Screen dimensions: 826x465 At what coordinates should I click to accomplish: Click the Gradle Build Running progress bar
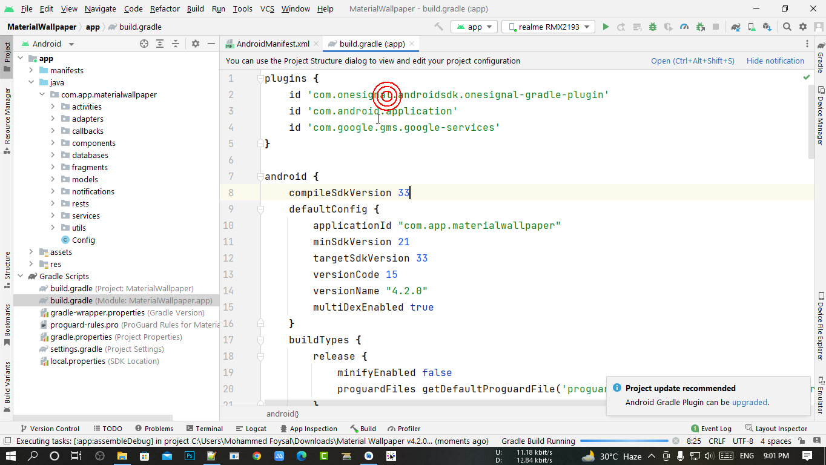coord(624,441)
